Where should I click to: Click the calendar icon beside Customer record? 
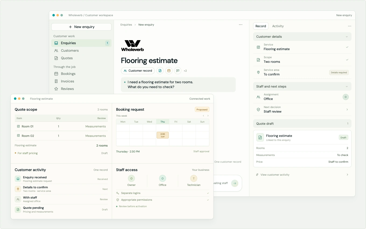pyautogui.click(x=169, y=71)
